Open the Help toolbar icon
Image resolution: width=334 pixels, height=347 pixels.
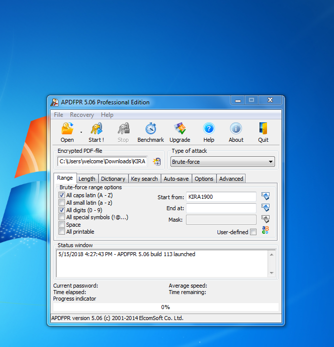click(x=209, y=132)
